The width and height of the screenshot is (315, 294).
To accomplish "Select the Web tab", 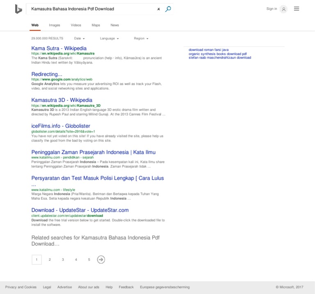I will click(35, 25).
